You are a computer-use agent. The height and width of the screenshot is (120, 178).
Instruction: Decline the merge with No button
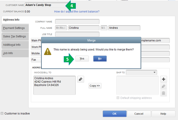(100, 58)
